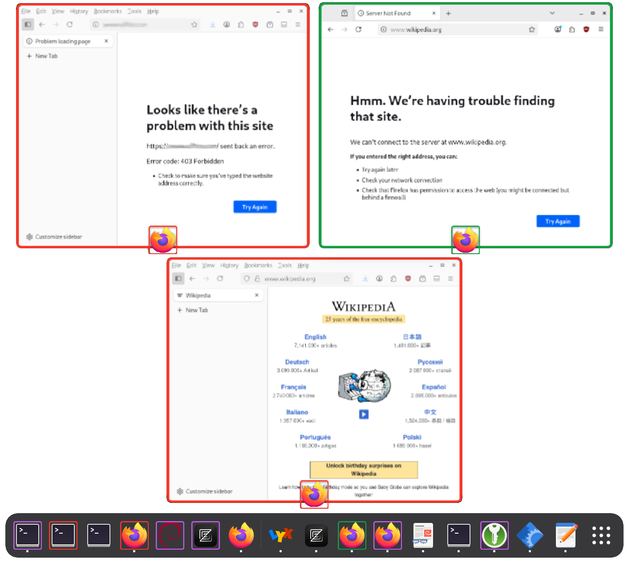Select the 'Server Not Found' tab

[397, 13]
